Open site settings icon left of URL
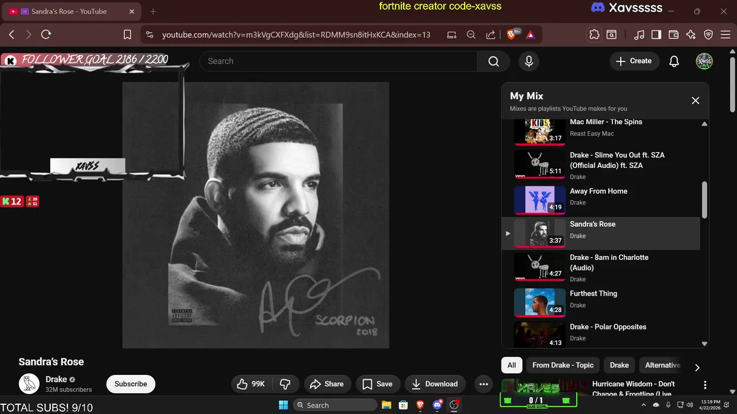Screen dimensions: 737x414 [x=150, y=34]
